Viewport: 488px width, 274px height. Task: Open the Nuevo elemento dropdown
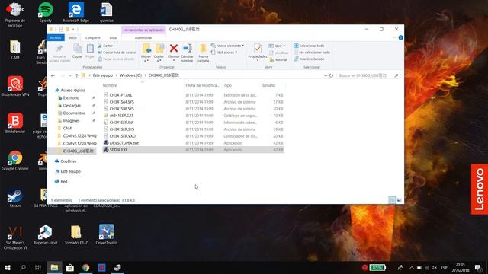click(x=227, y=46)
